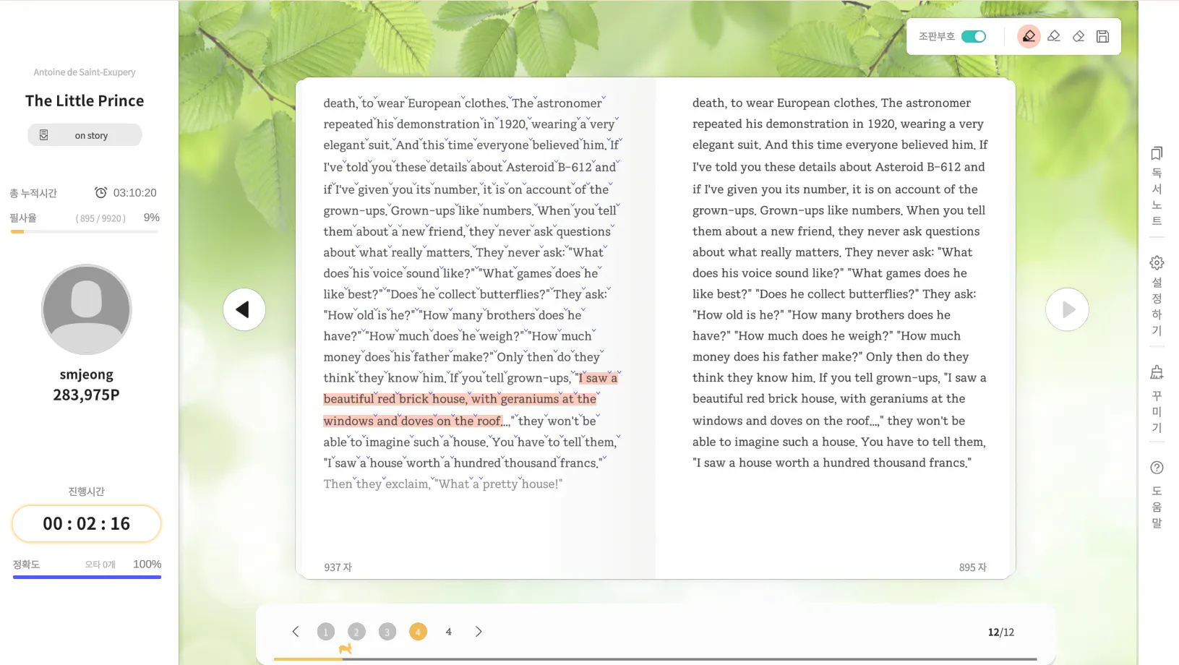Viewport: 1179px width, 665px height.
Task: Go to next page with right arrow
Action: [x=1067, y=309]
